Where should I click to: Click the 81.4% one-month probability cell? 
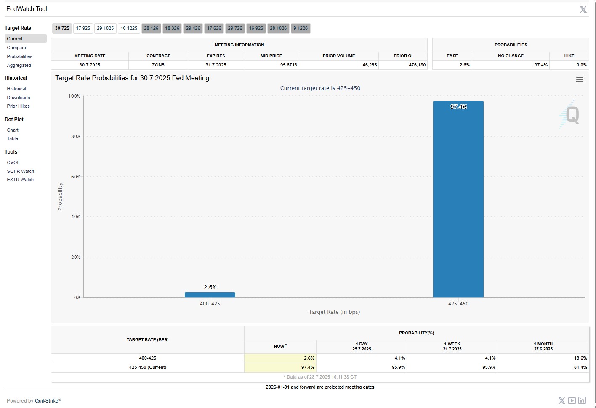click(x=543, y=367)
